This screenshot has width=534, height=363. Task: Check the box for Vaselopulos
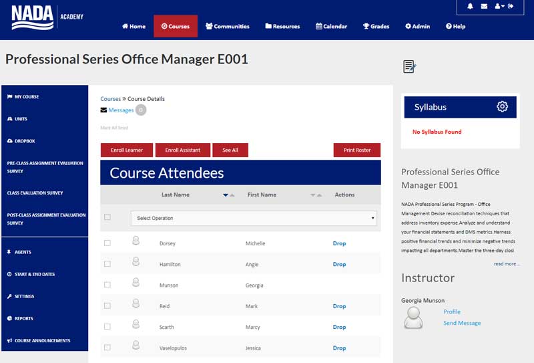point(107,348)
